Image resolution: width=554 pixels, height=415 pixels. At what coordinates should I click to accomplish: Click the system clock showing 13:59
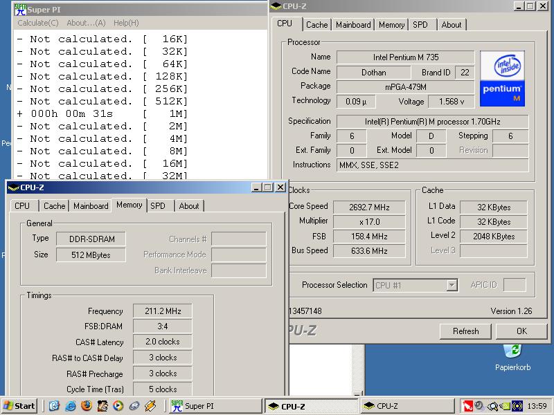tap(537, 406)
